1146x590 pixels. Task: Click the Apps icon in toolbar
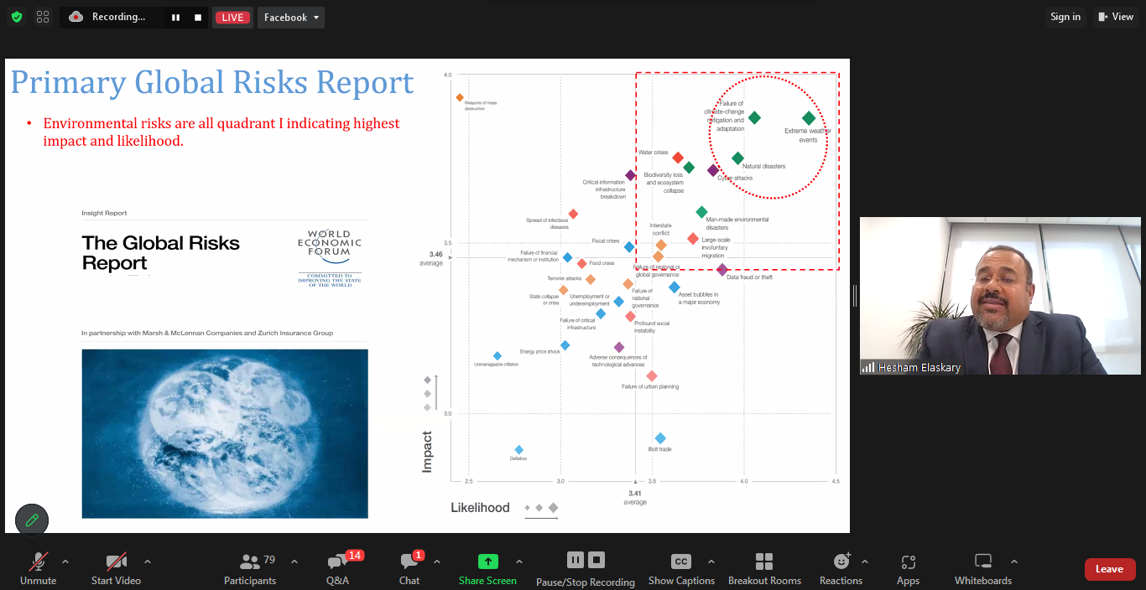[908, 562]
